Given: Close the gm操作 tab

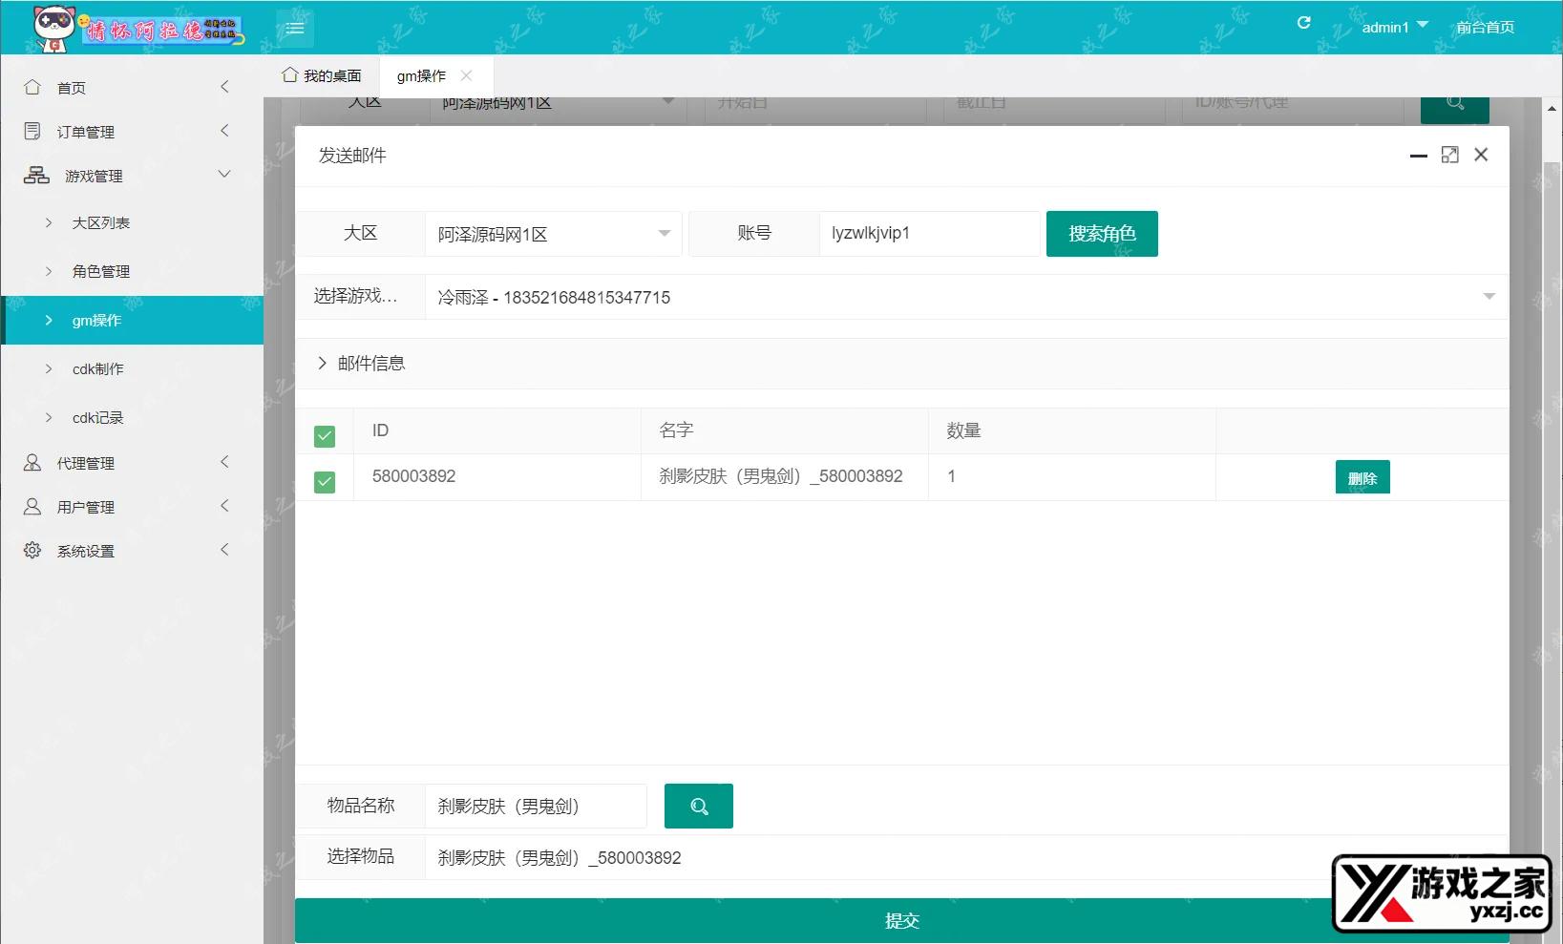Looking at the screenshot, I should point(466,75).
